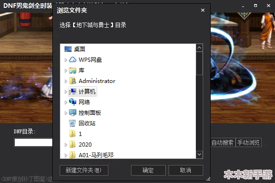Viewport: 275px width, 183px height.
Task: Click the 2020 folder icon
Action: [72, 145]
